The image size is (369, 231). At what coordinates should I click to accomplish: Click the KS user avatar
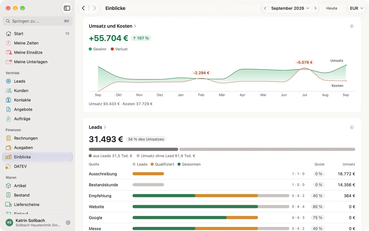(10, 222)
